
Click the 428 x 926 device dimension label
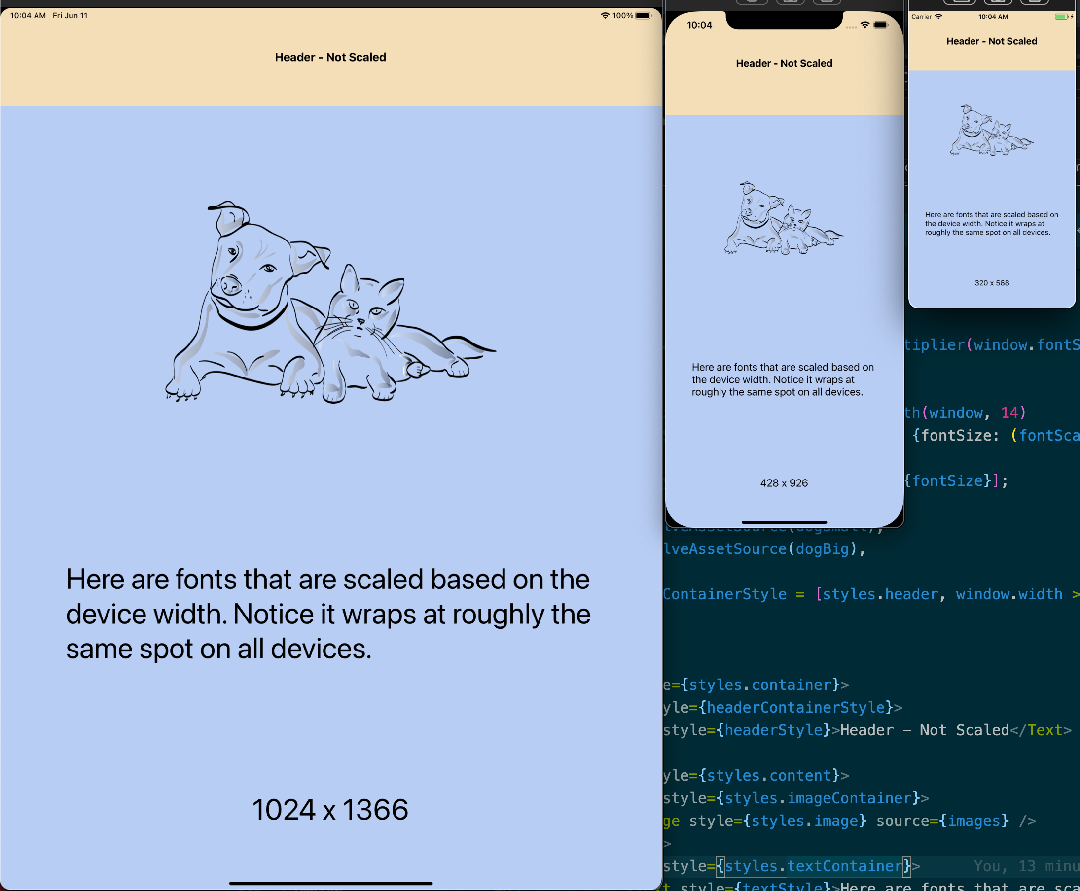782,482
